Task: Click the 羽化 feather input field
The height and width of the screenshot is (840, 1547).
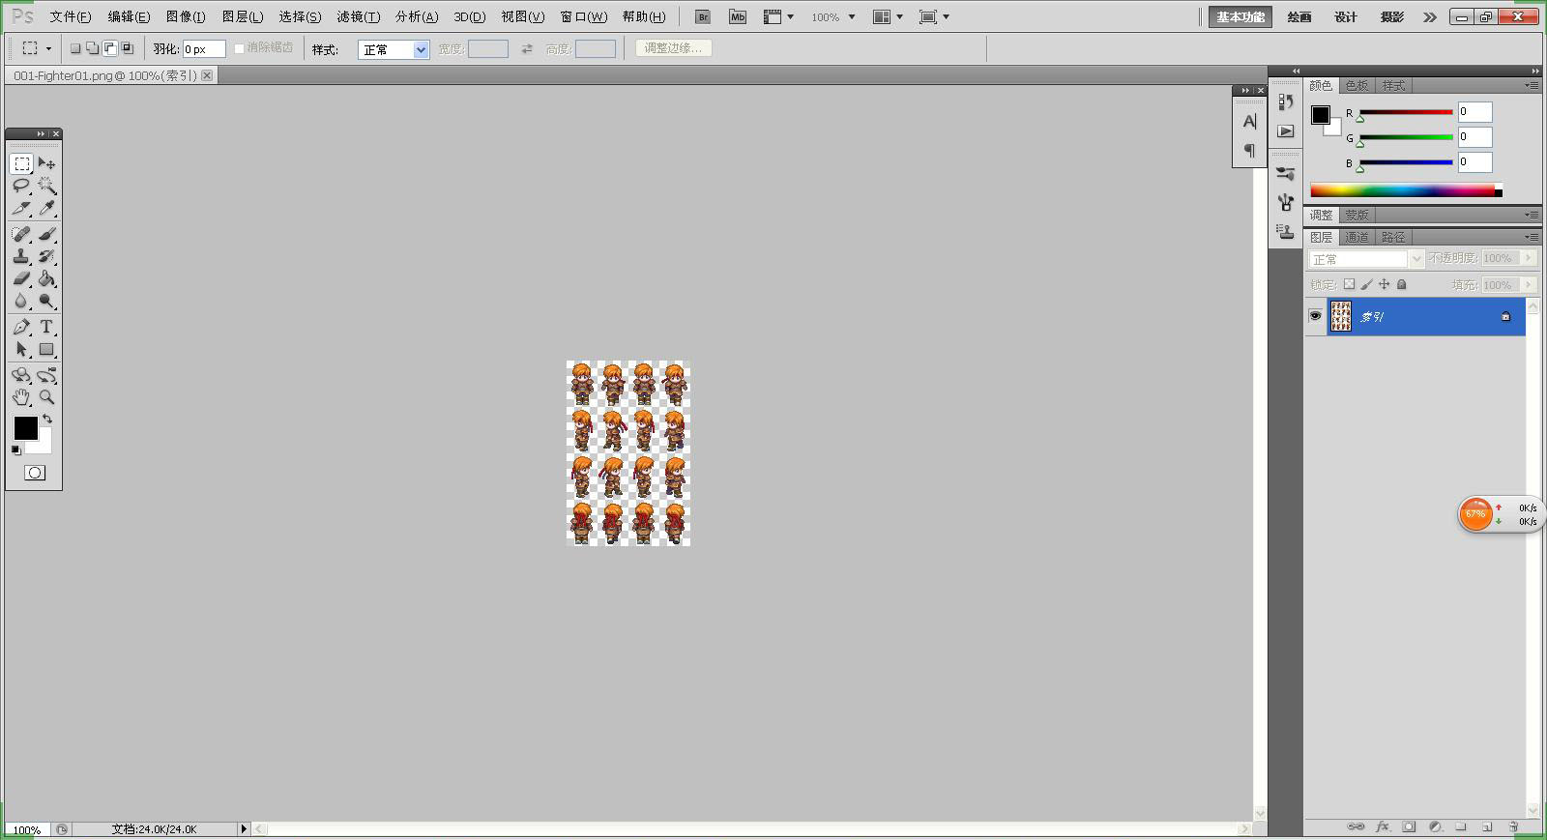Action: tap(204, 49)
